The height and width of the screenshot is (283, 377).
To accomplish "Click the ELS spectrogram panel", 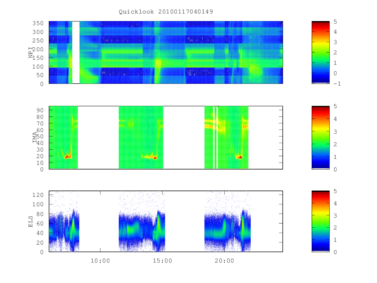I will pyautogui.click(x=166, y=221).
